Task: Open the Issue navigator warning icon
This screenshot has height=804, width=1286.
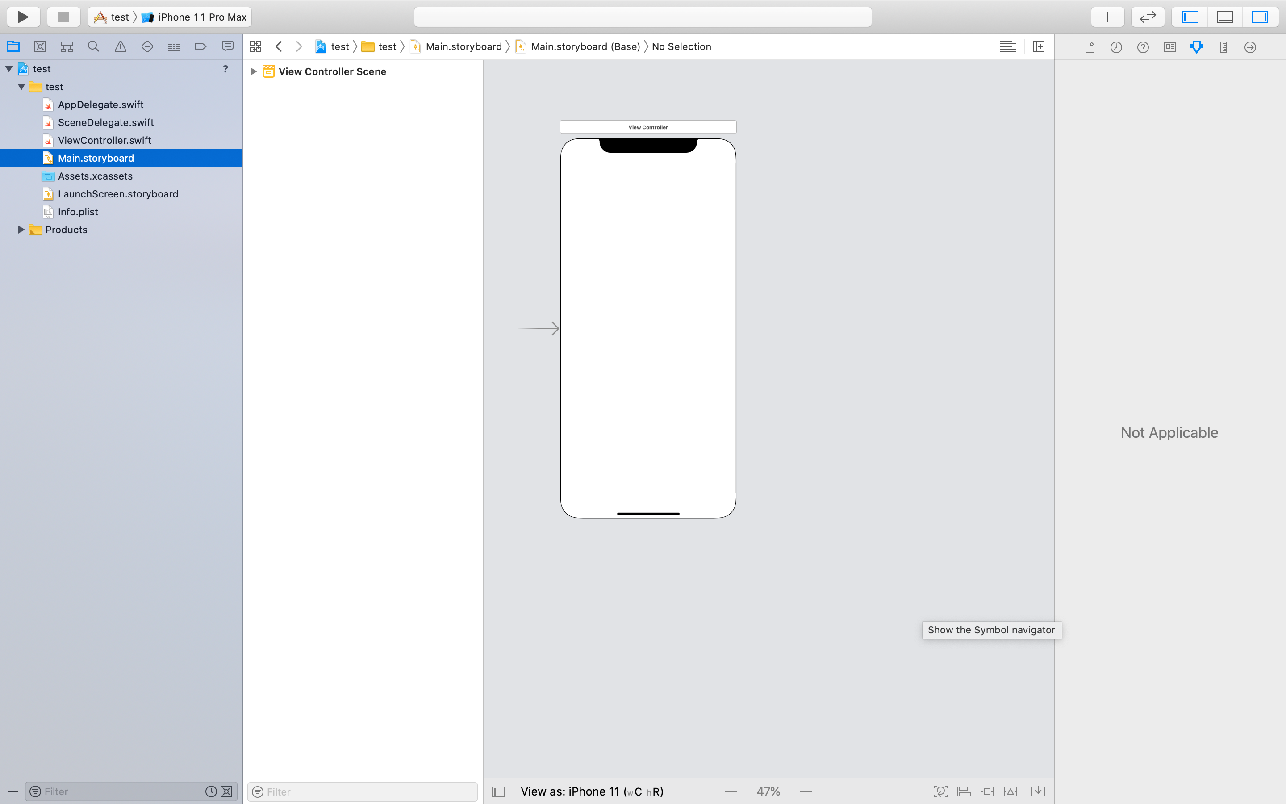Action: point(121,47)
